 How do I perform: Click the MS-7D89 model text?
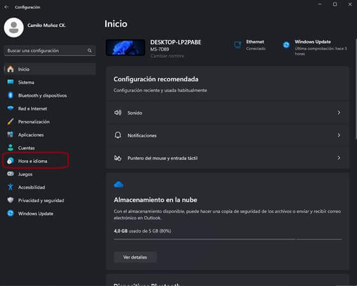pos(159,50)
